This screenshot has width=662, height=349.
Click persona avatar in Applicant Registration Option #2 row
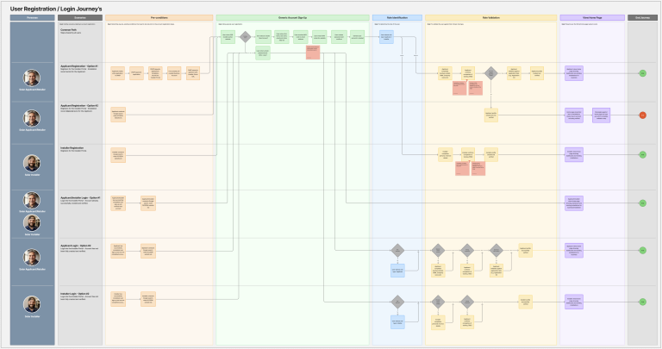[32, 119]
